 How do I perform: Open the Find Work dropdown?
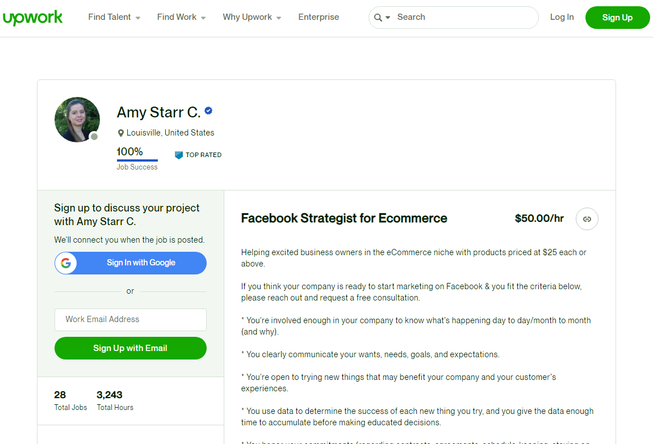(x=181, y=17)
